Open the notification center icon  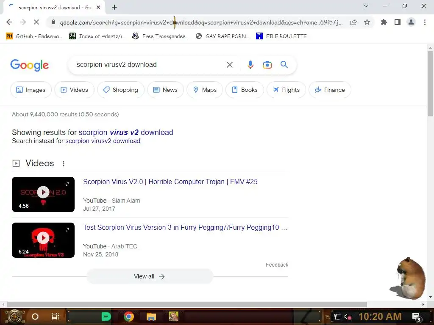coord(417,317)
